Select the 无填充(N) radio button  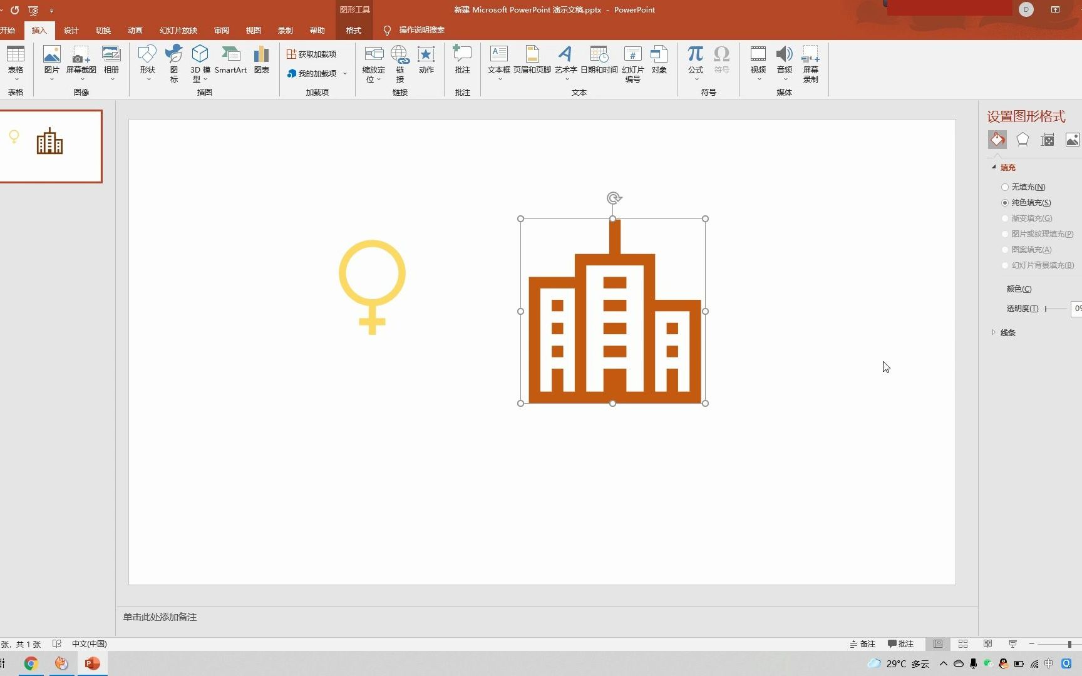1005,187
